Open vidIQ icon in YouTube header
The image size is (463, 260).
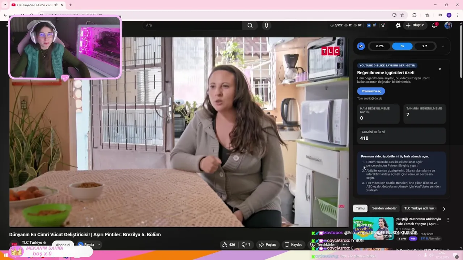pos(369,25)
